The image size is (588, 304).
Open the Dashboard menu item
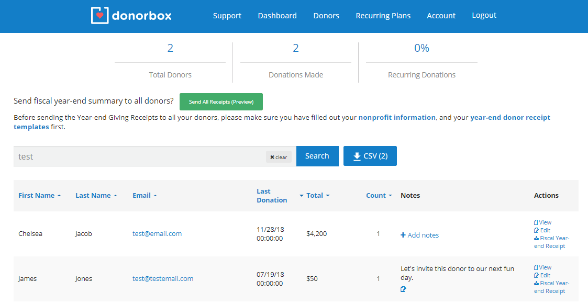[x=277, y=16]
